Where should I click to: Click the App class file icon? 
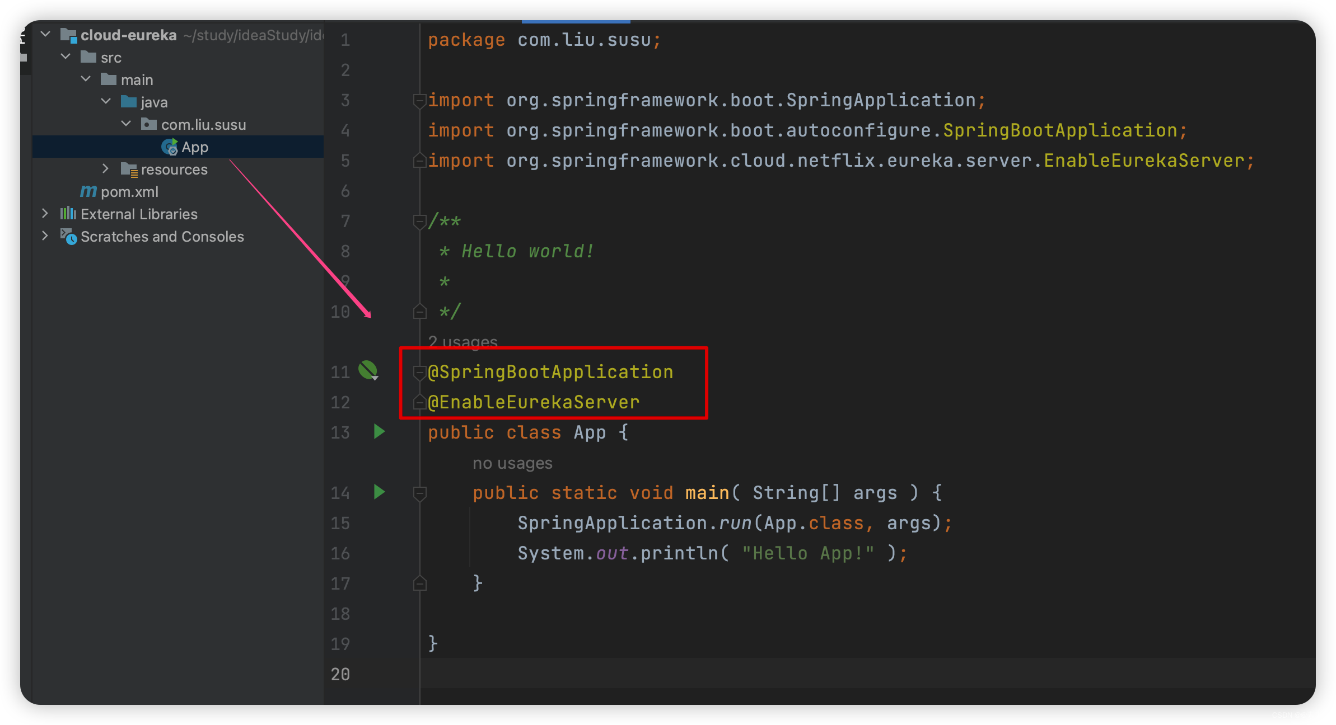pyautogui.click(x=170, y=147)
